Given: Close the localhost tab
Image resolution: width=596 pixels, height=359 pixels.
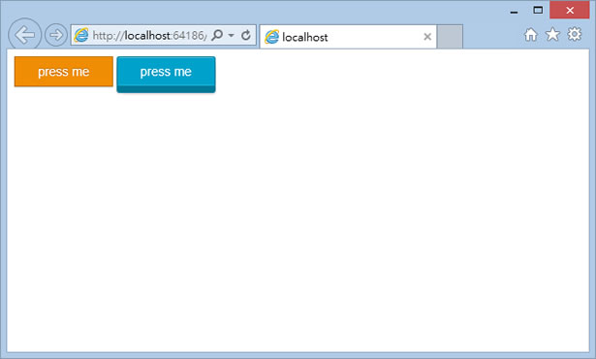Looking at the screenshot, I should click(x=427, y=37).
